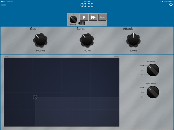174x130 pixels.
Task: Set Right Channel to 100% mark
Action: [x=142, y=88]
